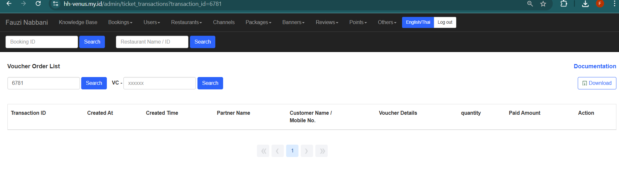Go to the Knowledge Base menu item
619x183 pixels.
coord(78,22)
